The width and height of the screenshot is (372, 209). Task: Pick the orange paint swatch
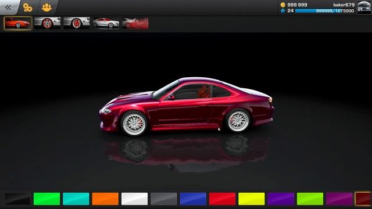click(105, 199)
